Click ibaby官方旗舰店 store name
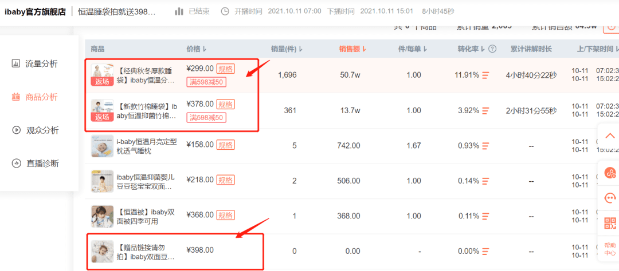Viewport: 619px width, 271px height. pos(35,11)
